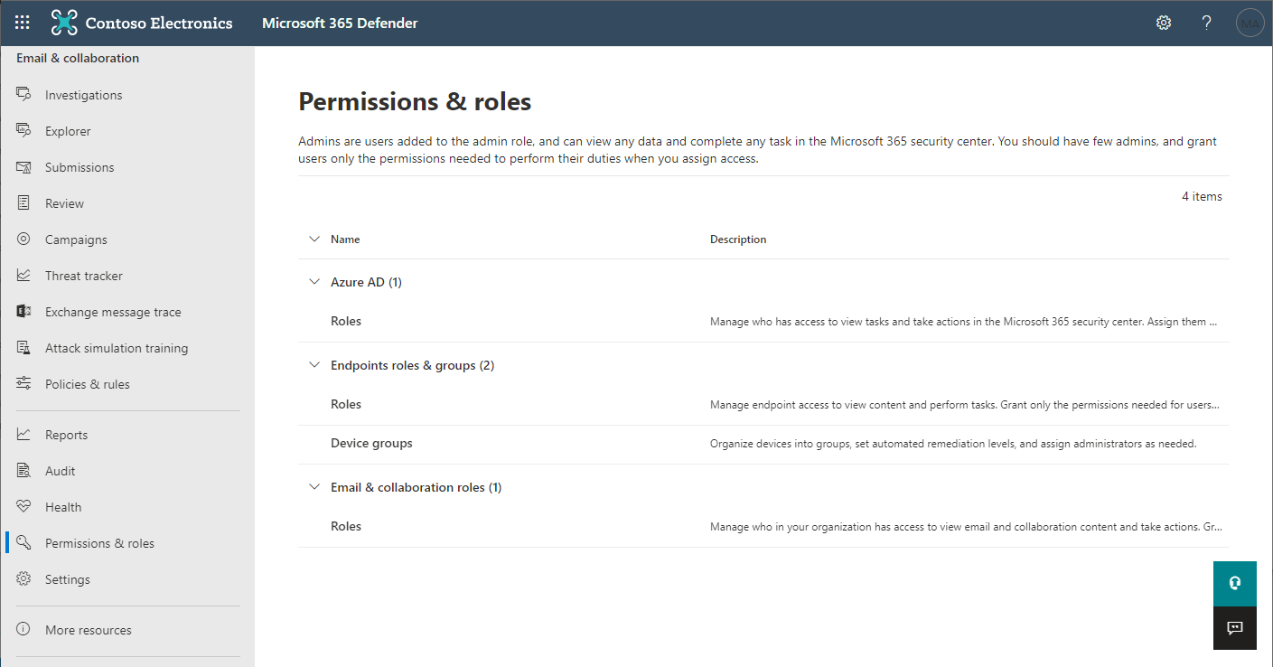Navigate to Campaigns
Image resolution: width=1273 pixels, height=667 pixels.
click(x=76, y=240)
